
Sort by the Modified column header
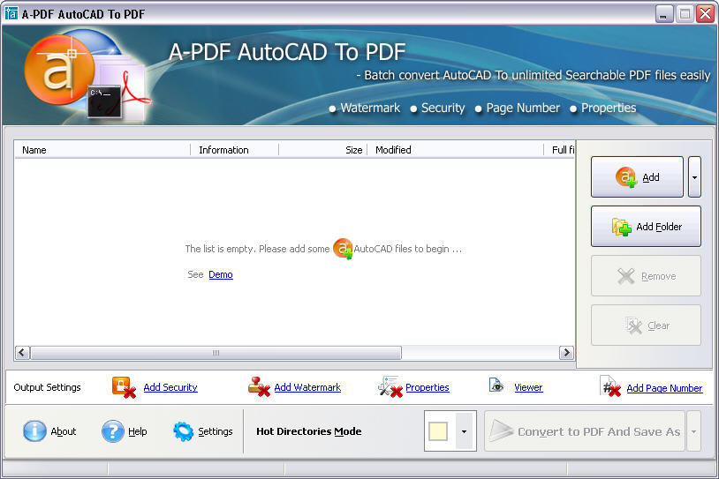pyautogui.click(x=456, y=150)
